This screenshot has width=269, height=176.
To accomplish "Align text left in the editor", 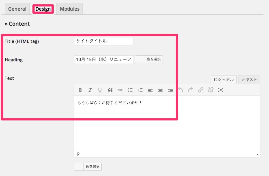I will coord(150,90).
